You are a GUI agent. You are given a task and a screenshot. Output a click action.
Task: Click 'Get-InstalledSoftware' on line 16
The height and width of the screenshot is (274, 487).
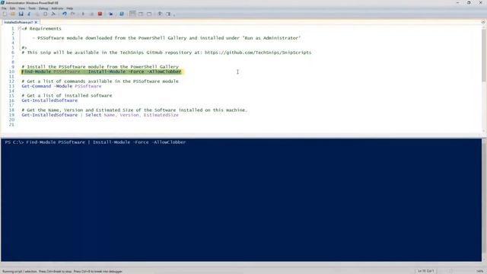click(49, 100)
